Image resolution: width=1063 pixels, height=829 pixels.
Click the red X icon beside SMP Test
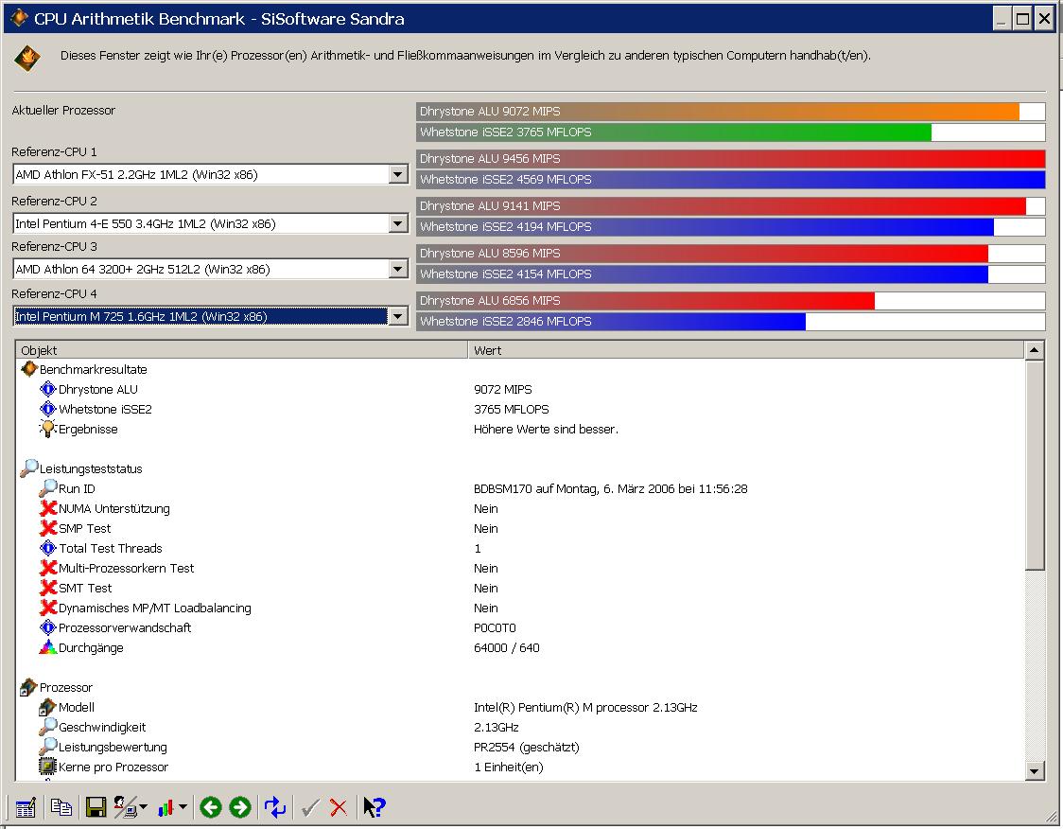(48, 528)
